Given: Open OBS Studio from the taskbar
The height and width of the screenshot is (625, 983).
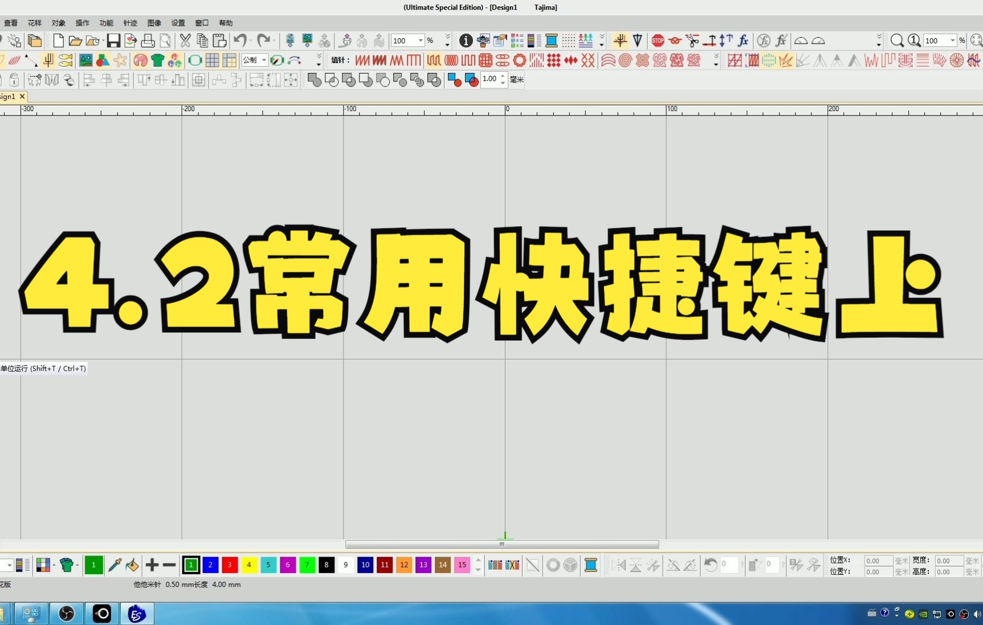Looking at the screenshot, I should (x=67, y=614).
